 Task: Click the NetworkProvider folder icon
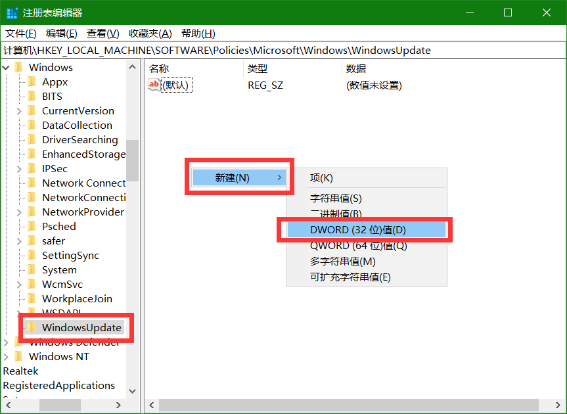coord(32,212)
